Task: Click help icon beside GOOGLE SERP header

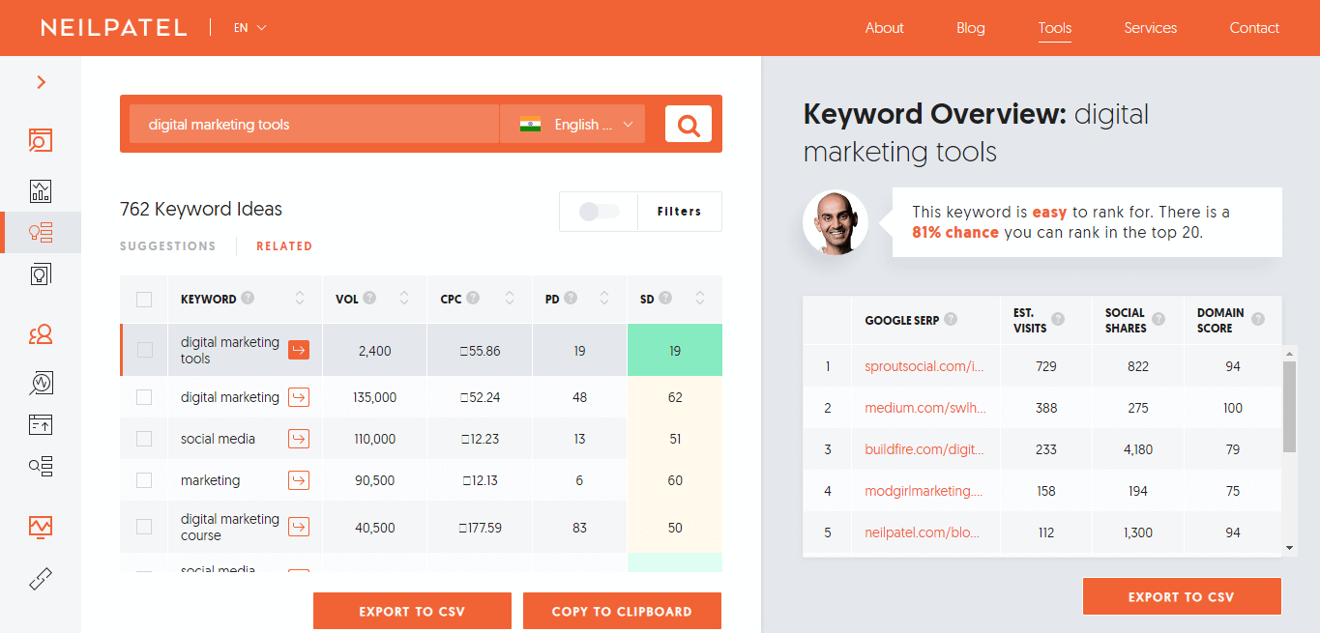Action: (951, 320)
